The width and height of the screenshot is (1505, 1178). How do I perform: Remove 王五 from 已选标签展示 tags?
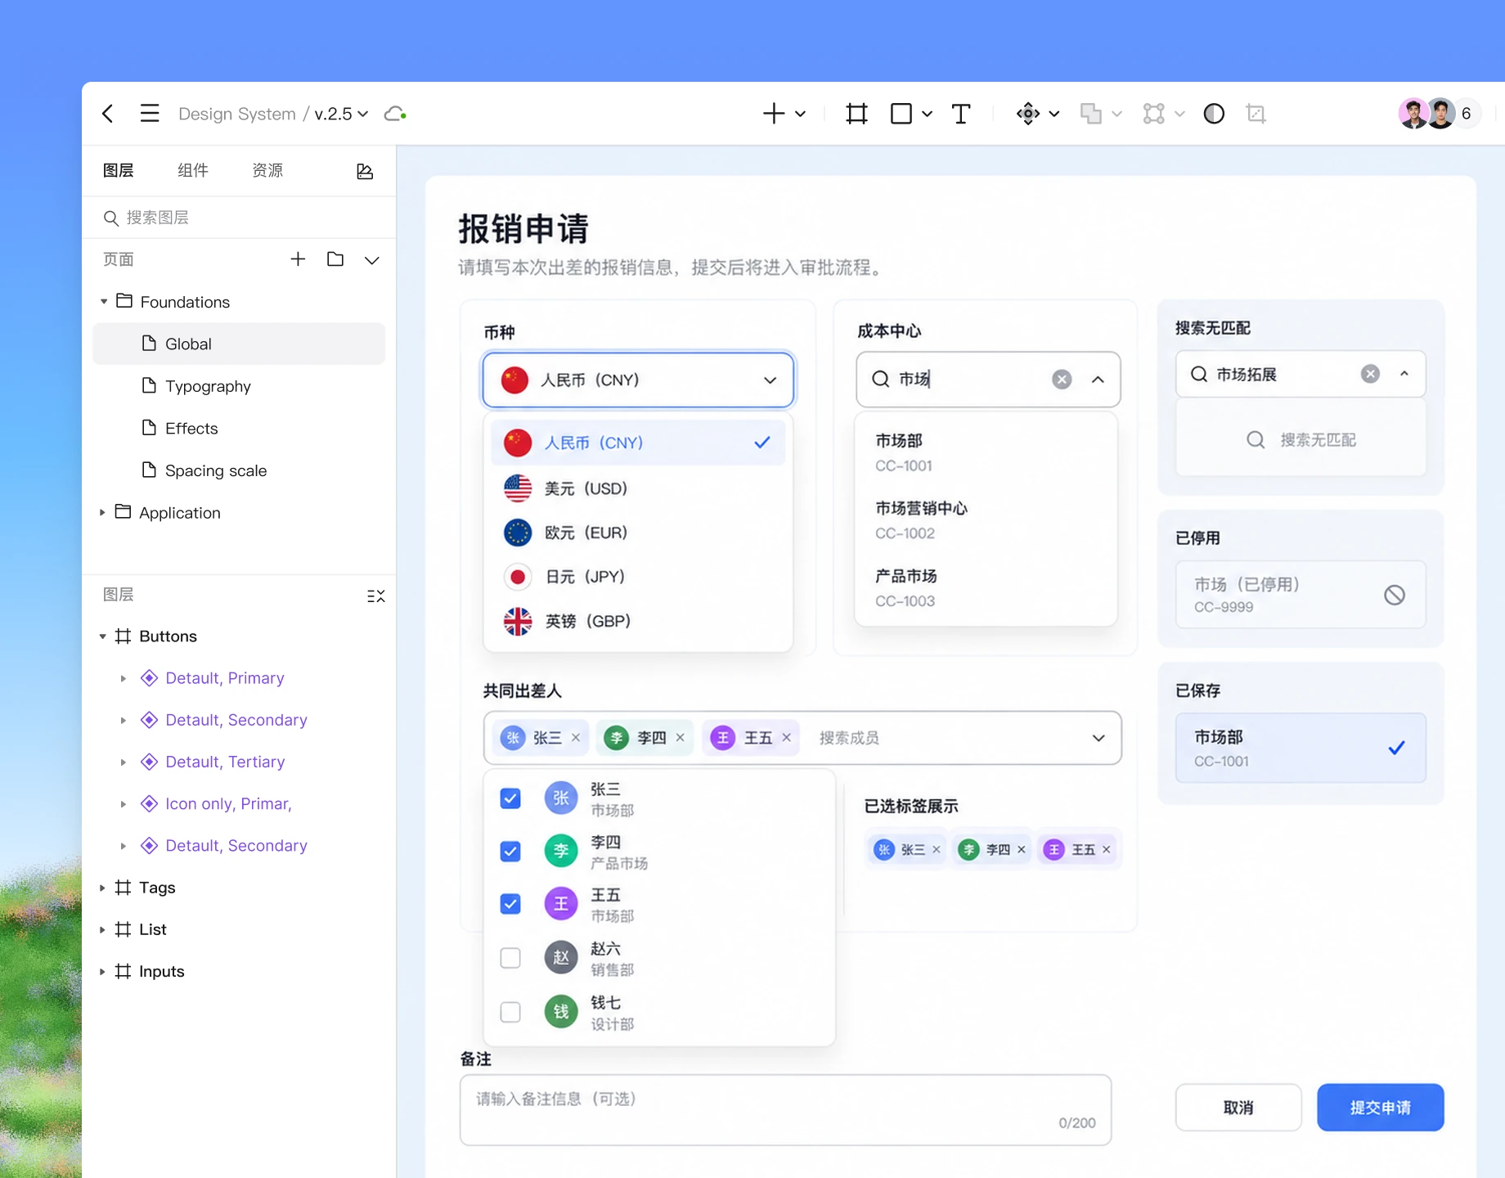1107,850
